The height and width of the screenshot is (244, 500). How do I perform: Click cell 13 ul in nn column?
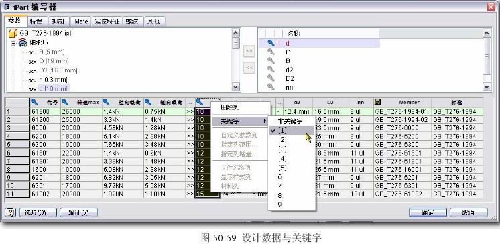[x=361, y=194]
